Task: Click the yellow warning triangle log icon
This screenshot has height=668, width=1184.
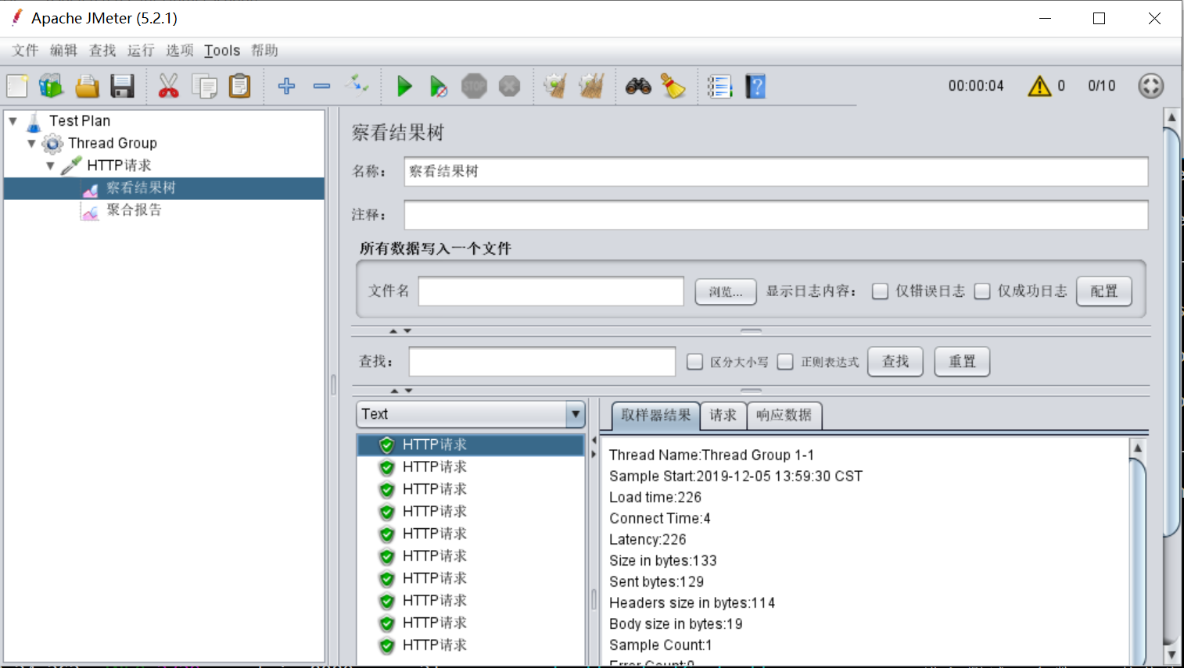Action: click(x=1039, y=86)
